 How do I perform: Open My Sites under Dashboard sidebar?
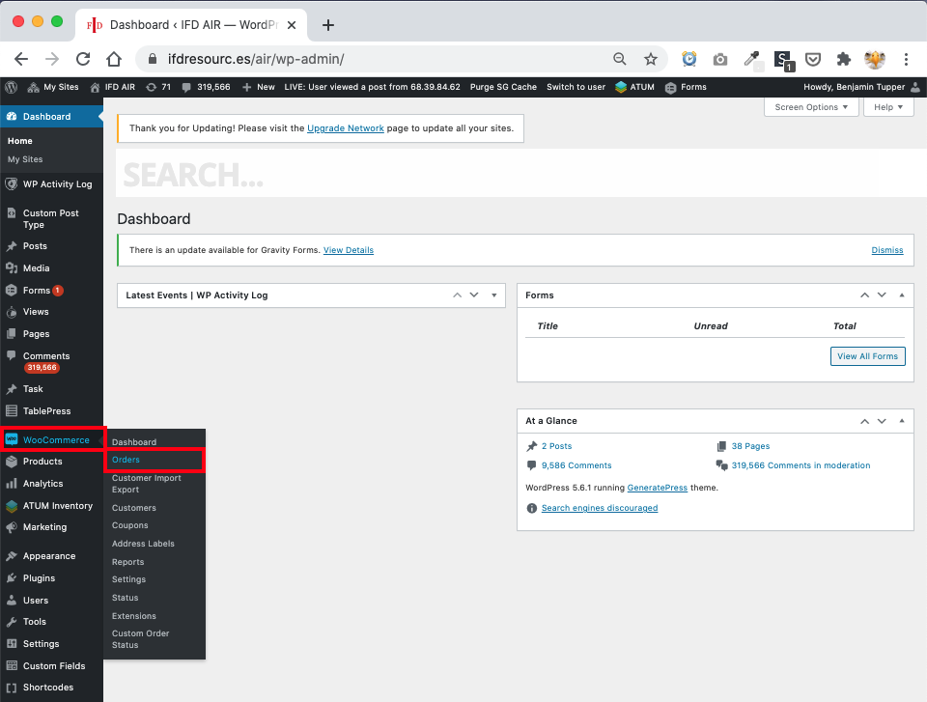pyautogui.click(x=25, y=159)
